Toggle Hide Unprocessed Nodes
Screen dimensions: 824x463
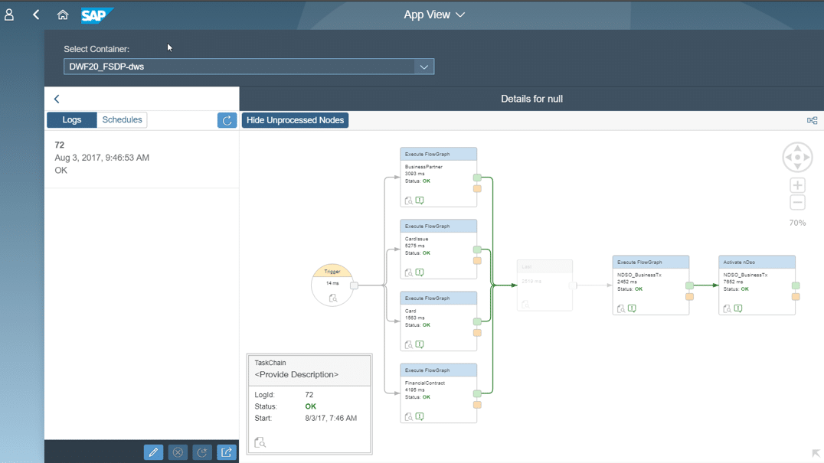coord(295,120)
